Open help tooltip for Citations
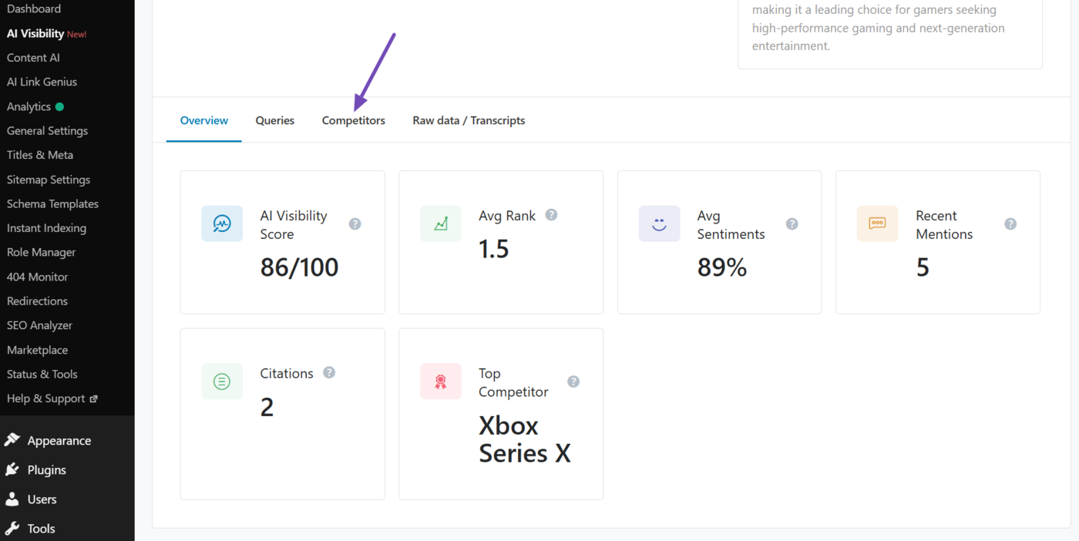This screenshot has height=541, width=1079. point(329,372)
